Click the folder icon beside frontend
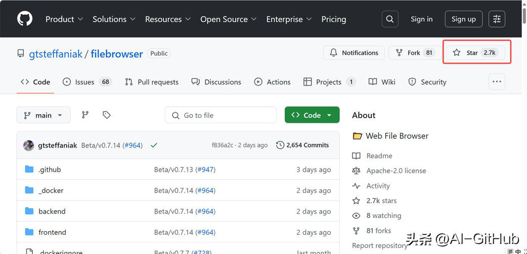 tap(29, 232)
